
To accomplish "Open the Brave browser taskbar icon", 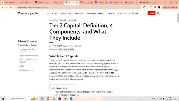I will [48, 98].
